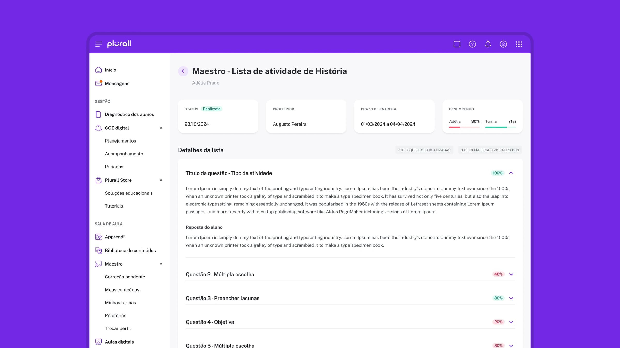Click the Início home icon
The height and width of the screenshot is (348, 620).
coord(98,70)
